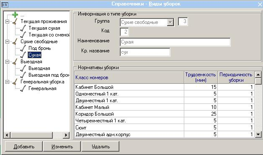Open the Группа dropdown arrow
The height and width of the screenshot is (155, 263).
pyautogui.click(x=170, y=22)
